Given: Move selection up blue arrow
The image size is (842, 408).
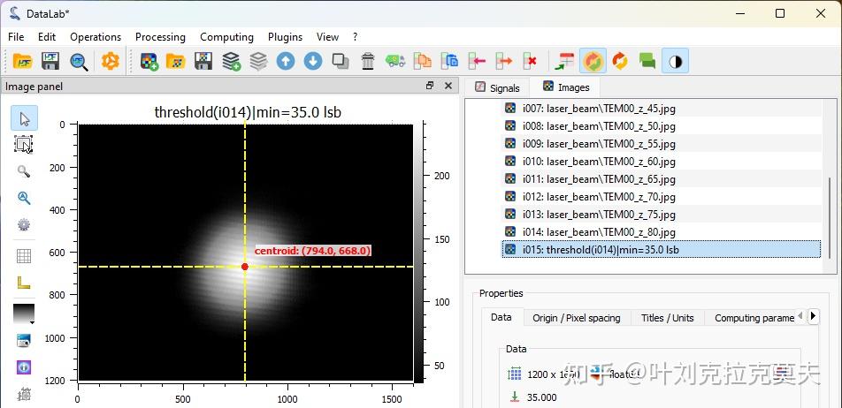Looking at the screenshot, I should (286, 61).
